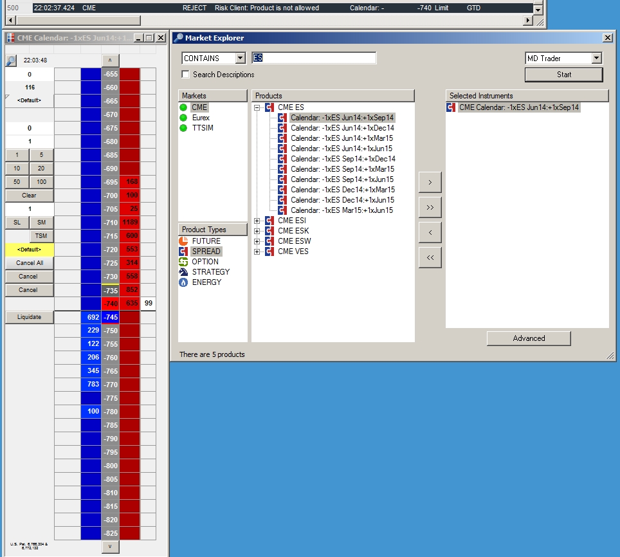Image resolution: width=620 pixels, height=557 pixels.
Task: Select the STRATEGY product type
Action: coord(211,272)
